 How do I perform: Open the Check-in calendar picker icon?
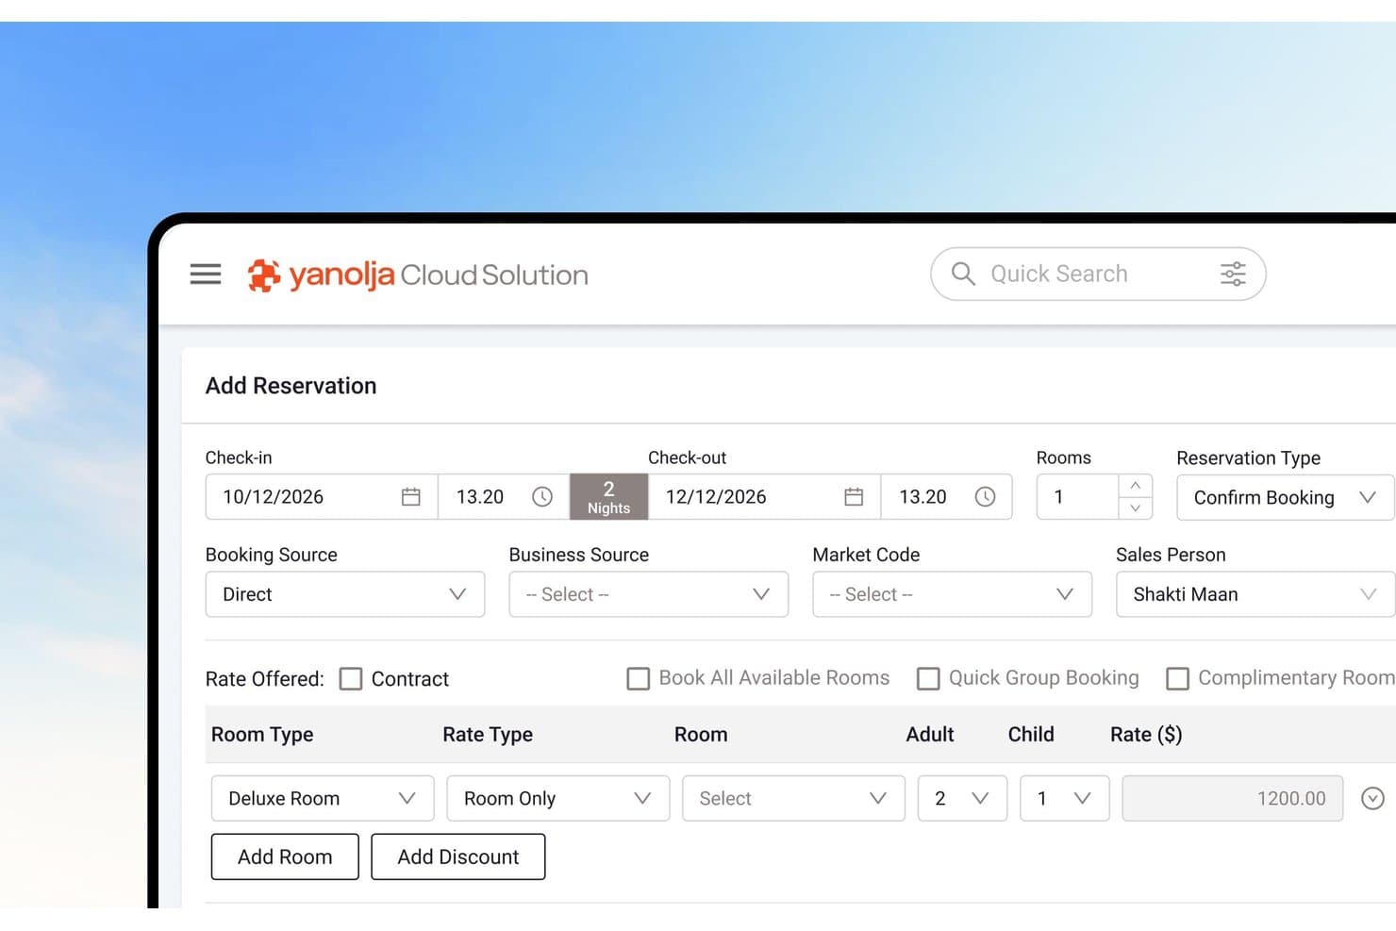point(411,496)
